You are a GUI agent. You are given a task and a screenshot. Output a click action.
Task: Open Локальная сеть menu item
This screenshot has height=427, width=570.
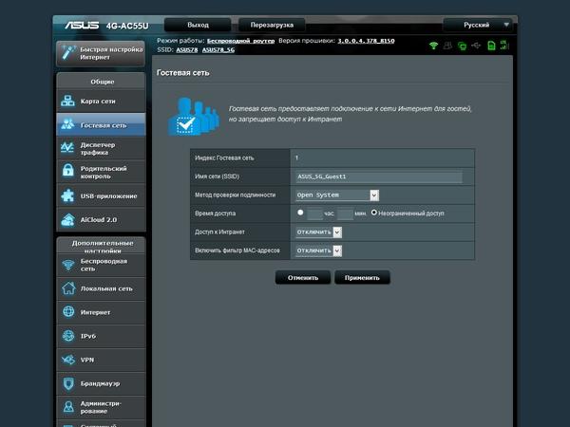[x=101, y=288]
